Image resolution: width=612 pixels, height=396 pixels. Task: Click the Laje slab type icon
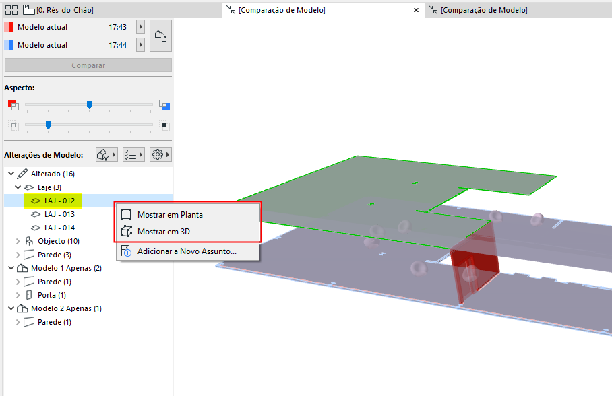(29, 187)
